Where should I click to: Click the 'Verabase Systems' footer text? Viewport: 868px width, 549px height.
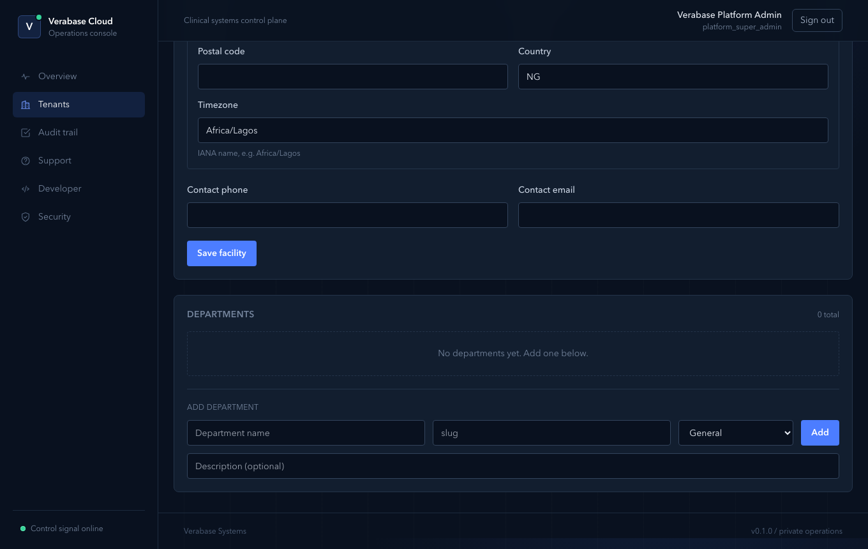click(x=215, y=531)
